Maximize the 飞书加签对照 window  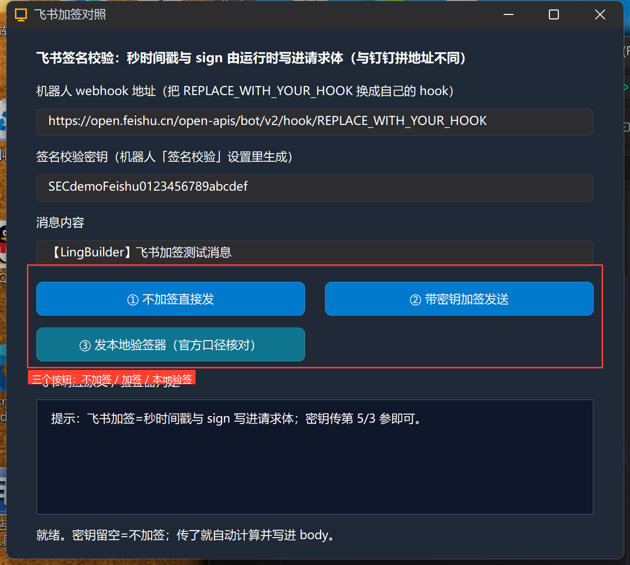tap(554, 14)
